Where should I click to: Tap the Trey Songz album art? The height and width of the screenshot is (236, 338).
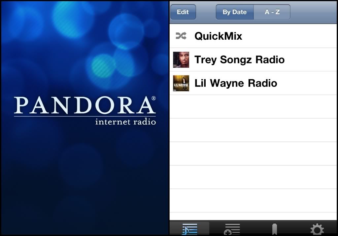pyautogui.click(x=181, y=59)
